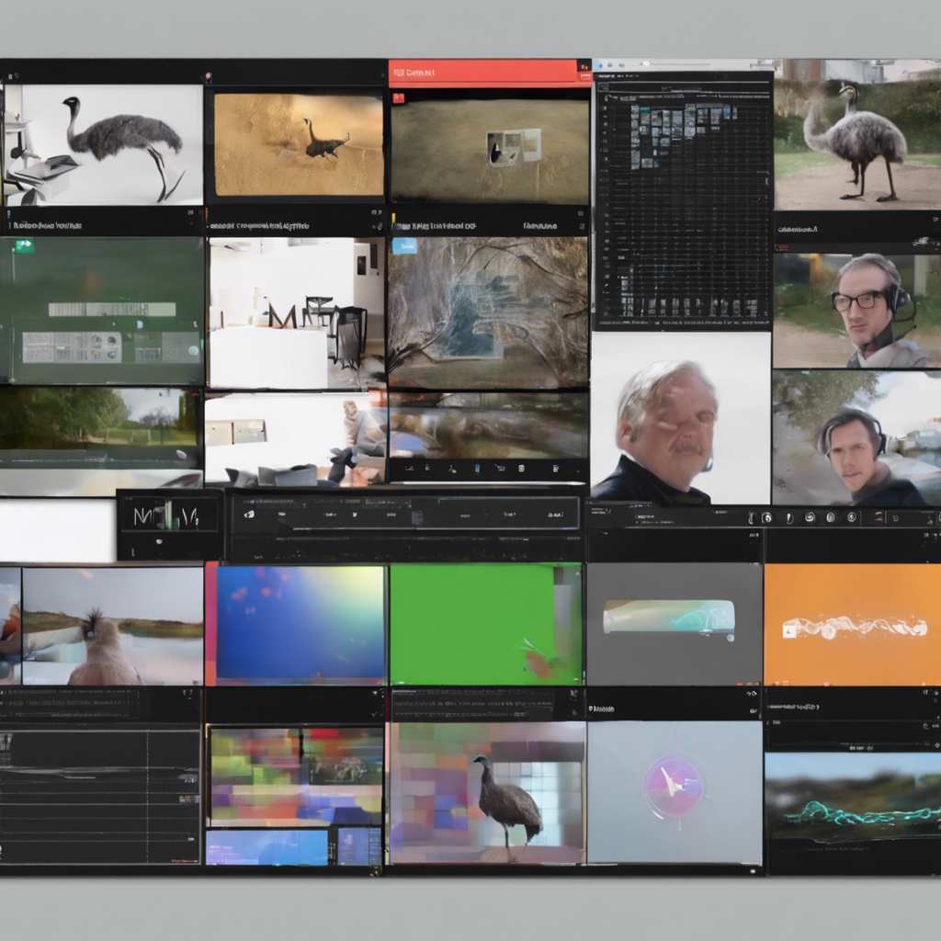Click the timeline tracks panel at bottom left
The width and height of the screenshot is (941, 941).
[99, 795]
